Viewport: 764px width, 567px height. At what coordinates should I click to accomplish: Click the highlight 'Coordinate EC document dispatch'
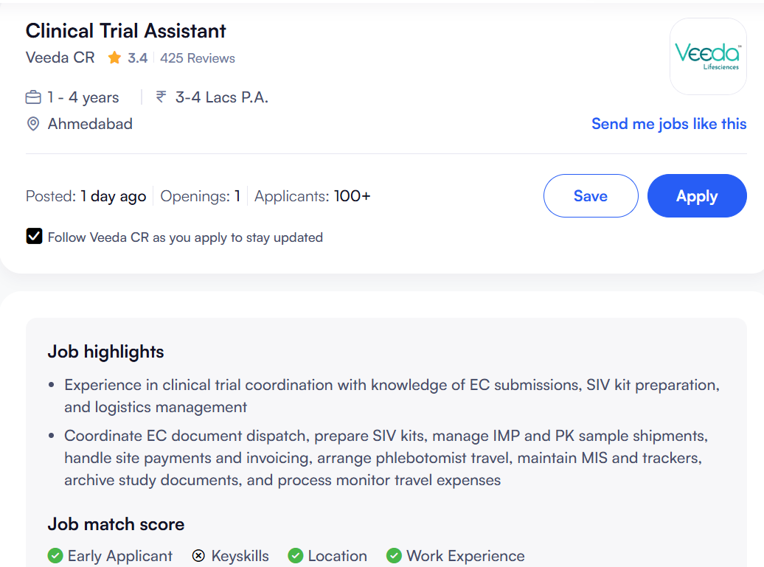point(386,457)
